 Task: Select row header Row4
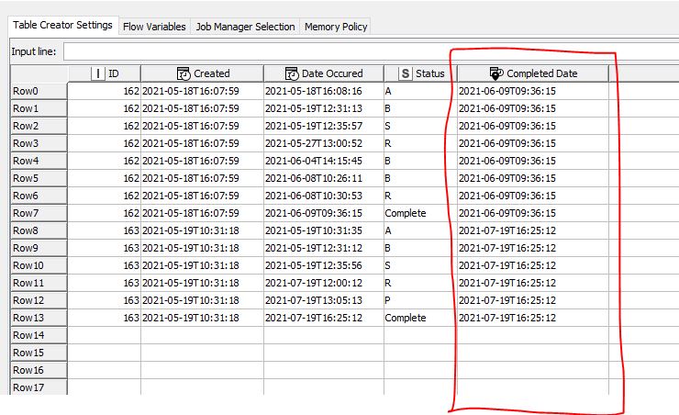(x=39, y=161)
